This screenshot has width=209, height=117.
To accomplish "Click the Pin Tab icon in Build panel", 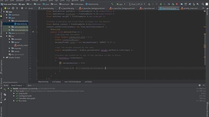I will click(x=5, y=100).
